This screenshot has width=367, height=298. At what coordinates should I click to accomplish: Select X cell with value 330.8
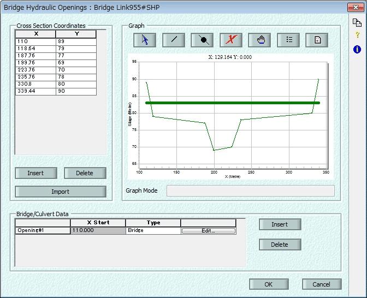pos(35,84)
